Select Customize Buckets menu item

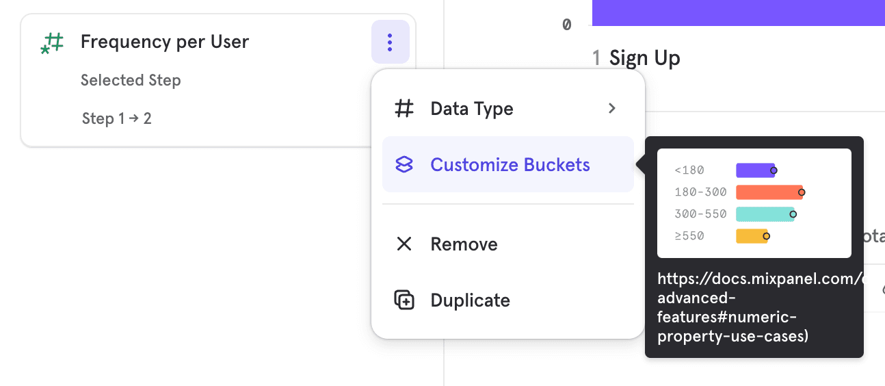[510, 165]
